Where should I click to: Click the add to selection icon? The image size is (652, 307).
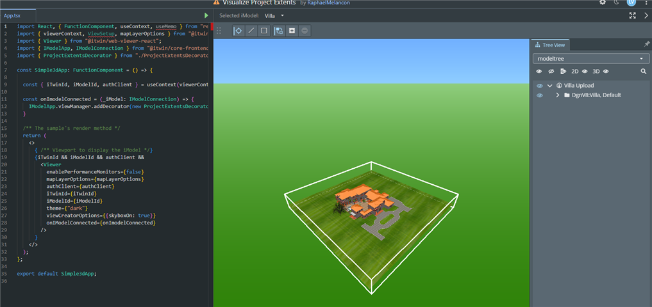tap(292, 31)
